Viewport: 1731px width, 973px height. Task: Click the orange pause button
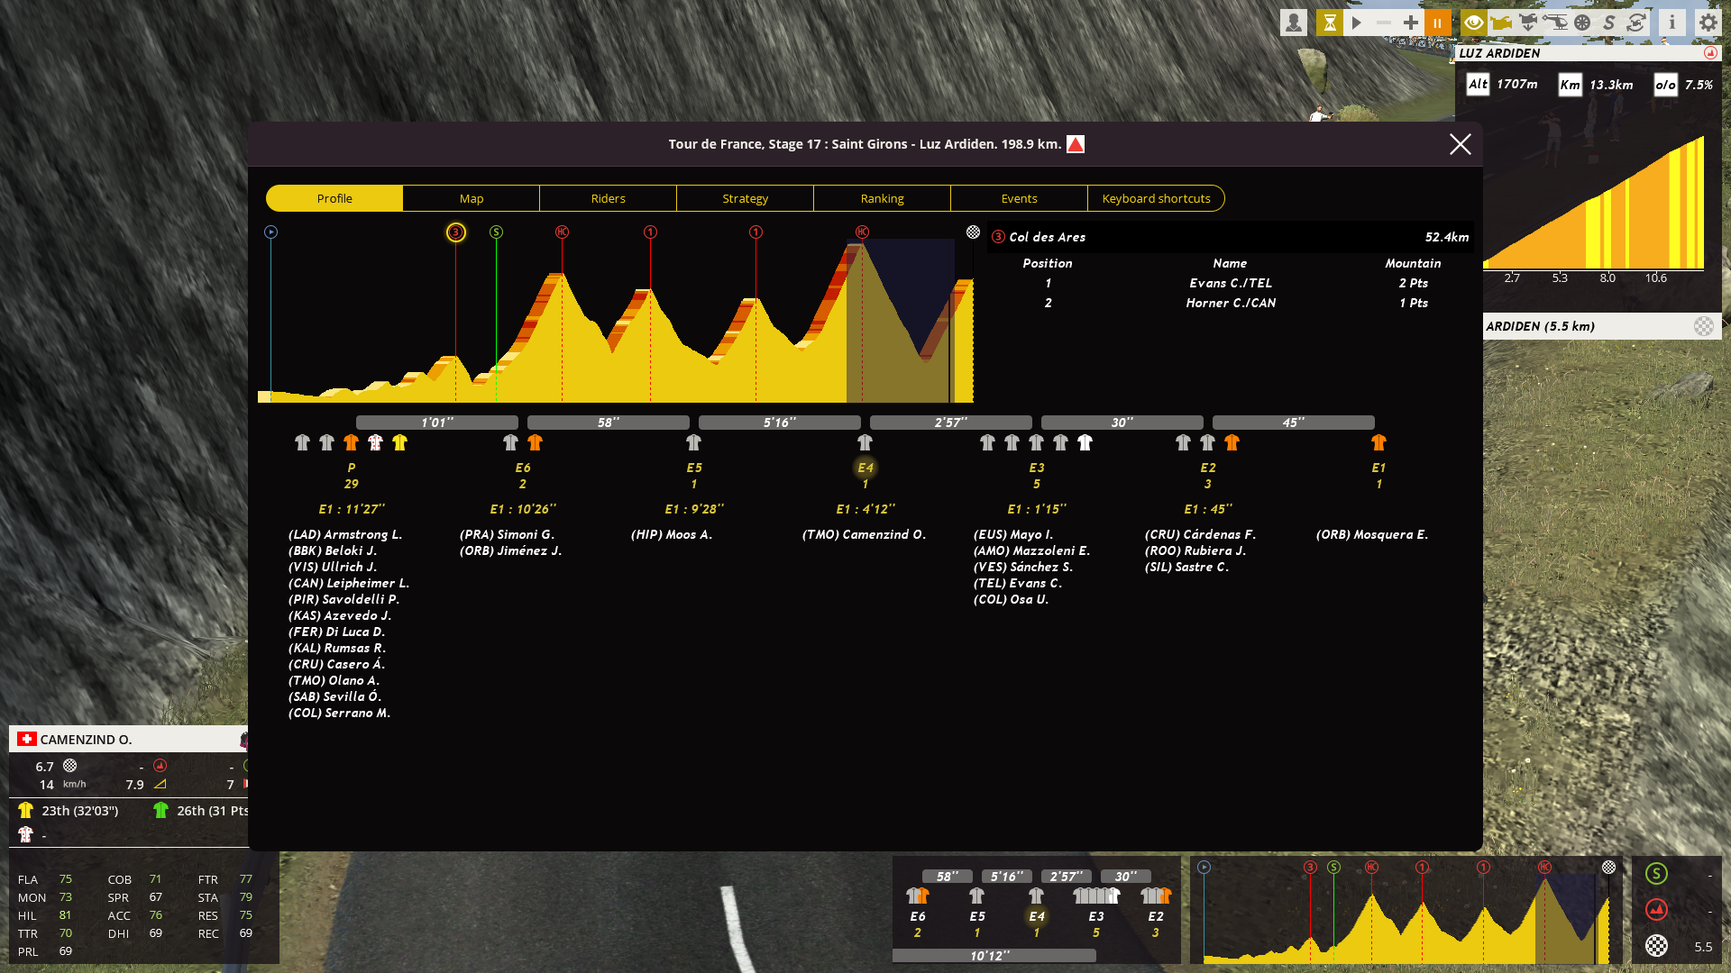click(1438, 23)
